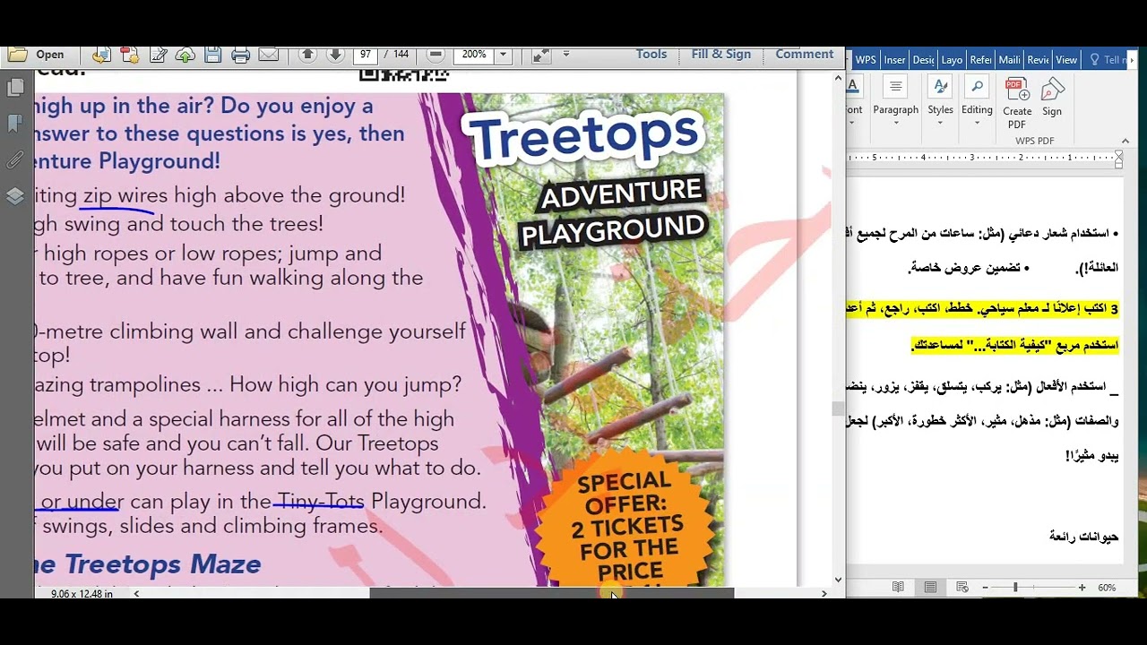Screen dimensions: 1147x645
Task: Open the Tools pane
Action: pos(651,55)
